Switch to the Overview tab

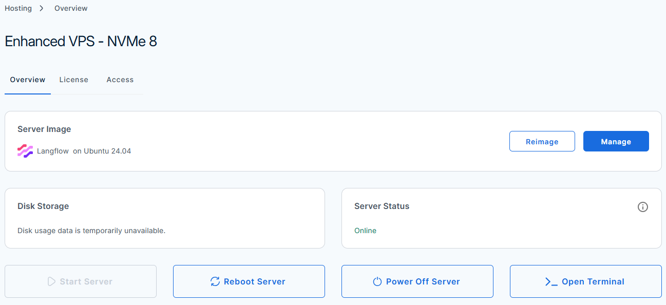click(28, 80)
